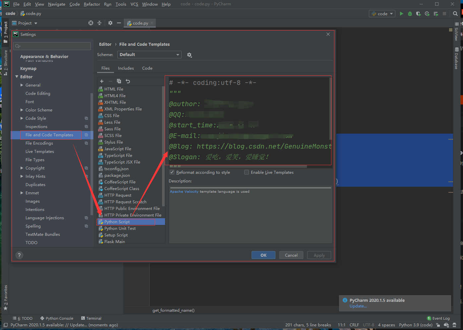Viewport: 463px width, 330px height.
Task: Click the Remove Template minus icon
Action: tap(110, 81)
